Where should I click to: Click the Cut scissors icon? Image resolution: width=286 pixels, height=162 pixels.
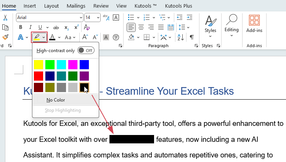point(5,17)
